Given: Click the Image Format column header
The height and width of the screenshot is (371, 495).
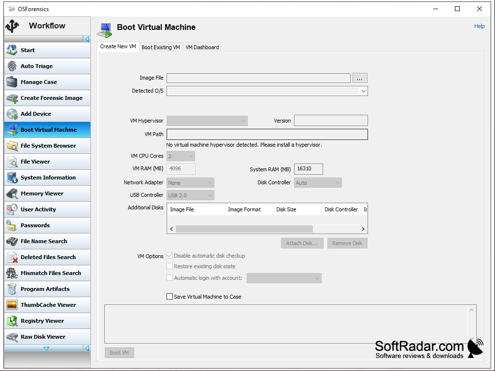Looking at the screenshot, I should (249, 209).
